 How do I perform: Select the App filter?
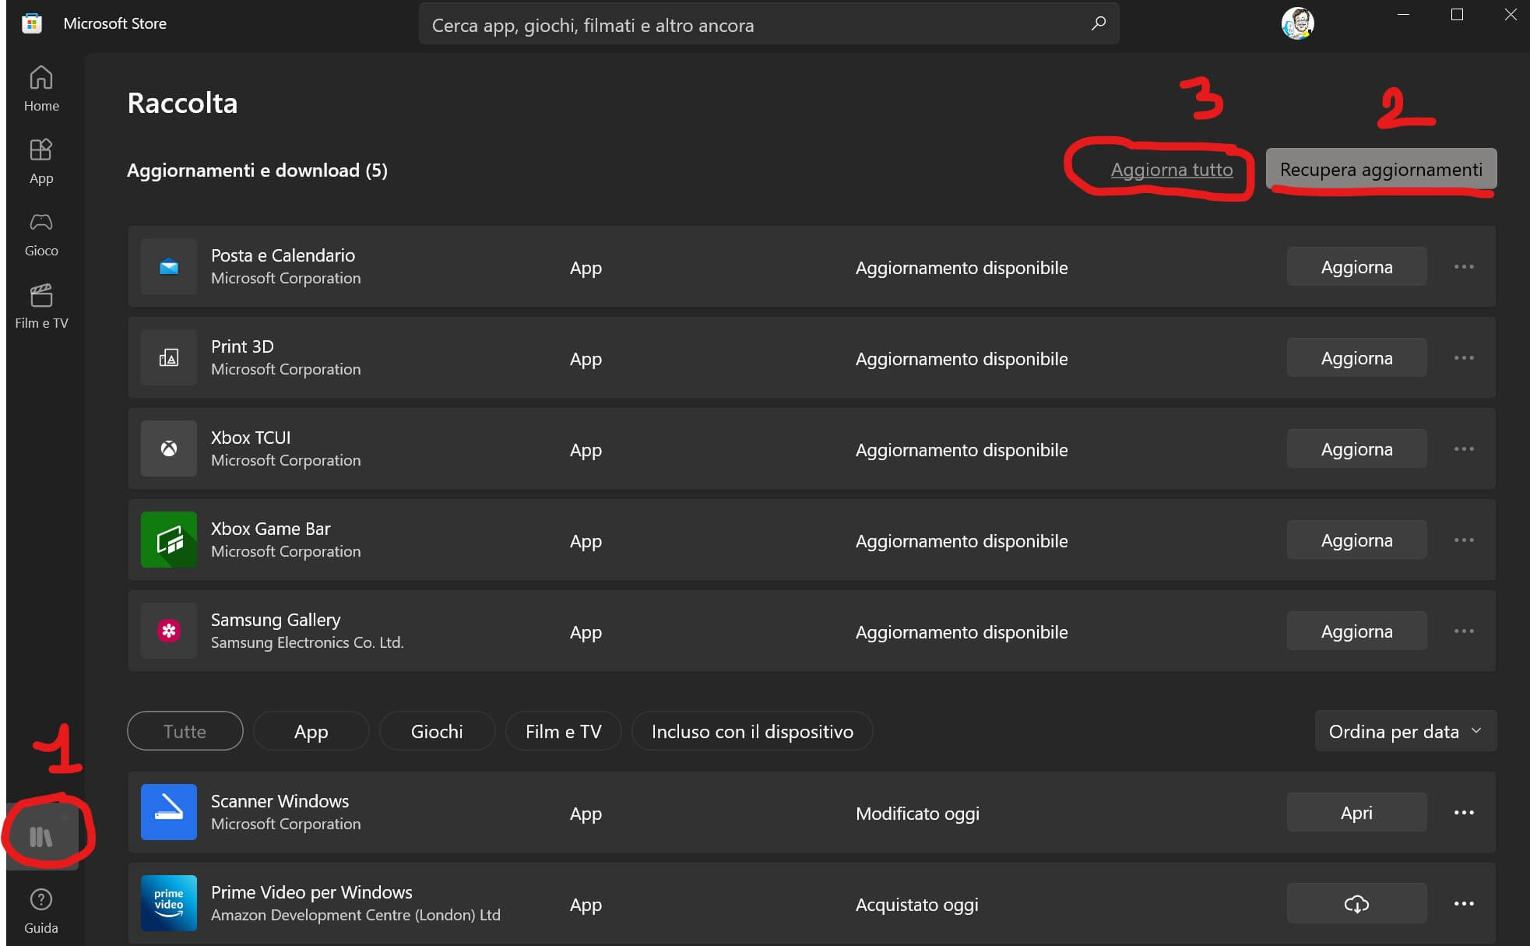(x=311, y=731)
